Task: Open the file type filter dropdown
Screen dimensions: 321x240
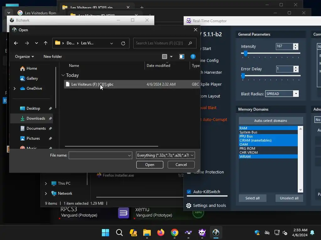Action: click(166, 155)
